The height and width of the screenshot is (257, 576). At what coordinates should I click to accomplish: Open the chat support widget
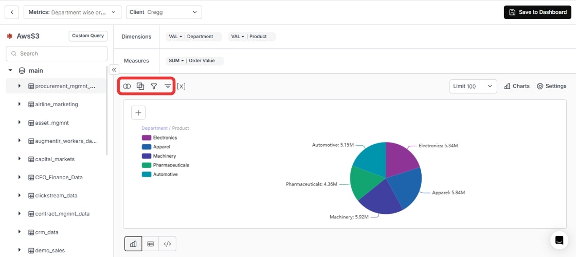559,240
